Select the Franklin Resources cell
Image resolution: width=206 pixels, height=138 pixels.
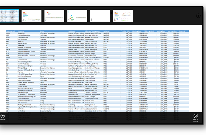23,64
